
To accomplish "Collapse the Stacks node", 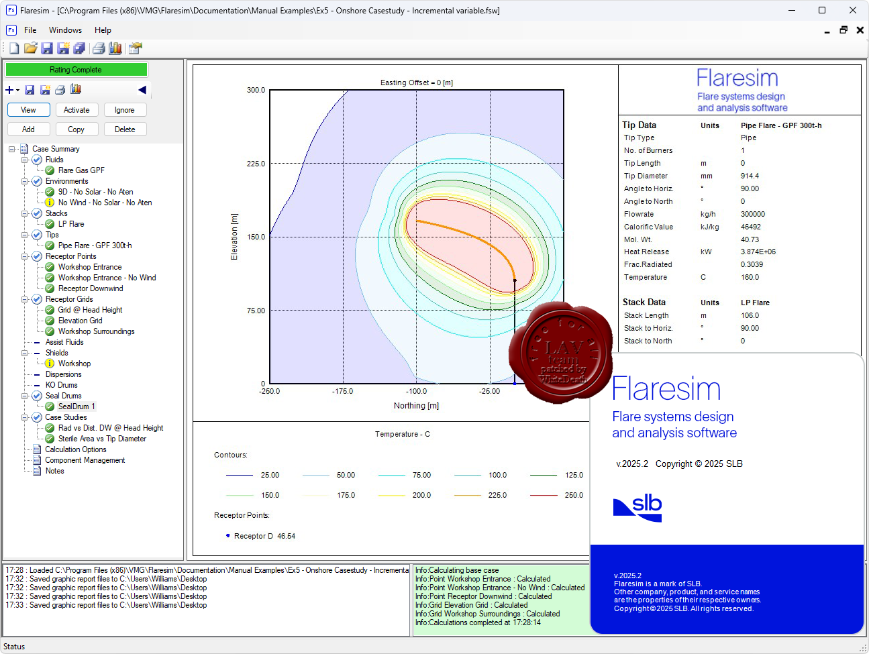I will 24,213.
